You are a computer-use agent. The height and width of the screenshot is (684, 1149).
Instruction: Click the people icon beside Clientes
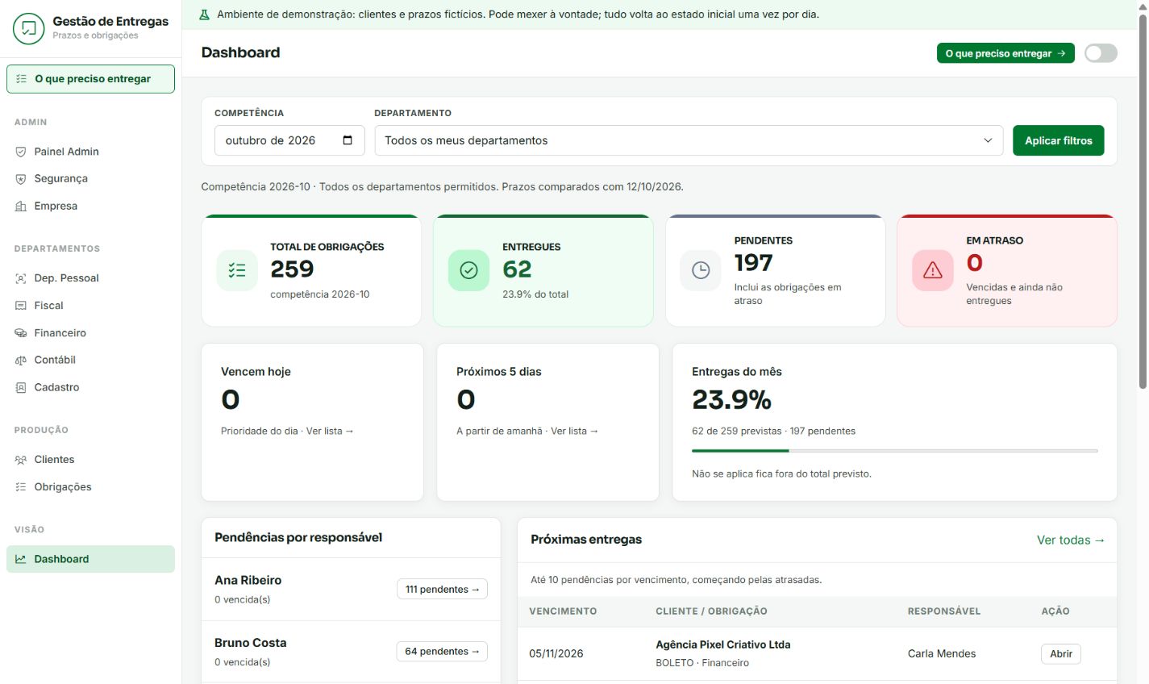[x=21, y=460]
